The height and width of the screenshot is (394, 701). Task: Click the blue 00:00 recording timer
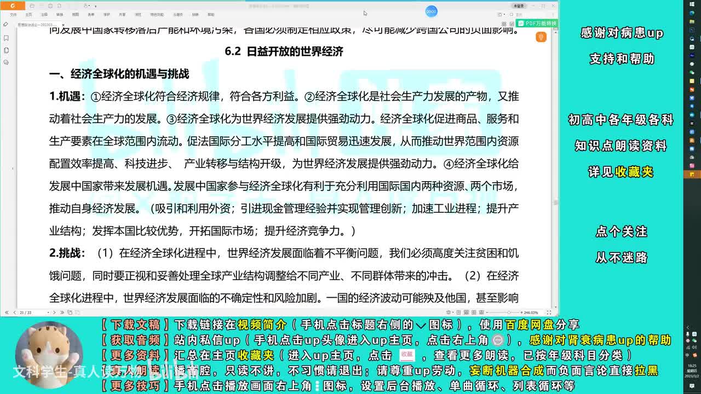[432, 11]
